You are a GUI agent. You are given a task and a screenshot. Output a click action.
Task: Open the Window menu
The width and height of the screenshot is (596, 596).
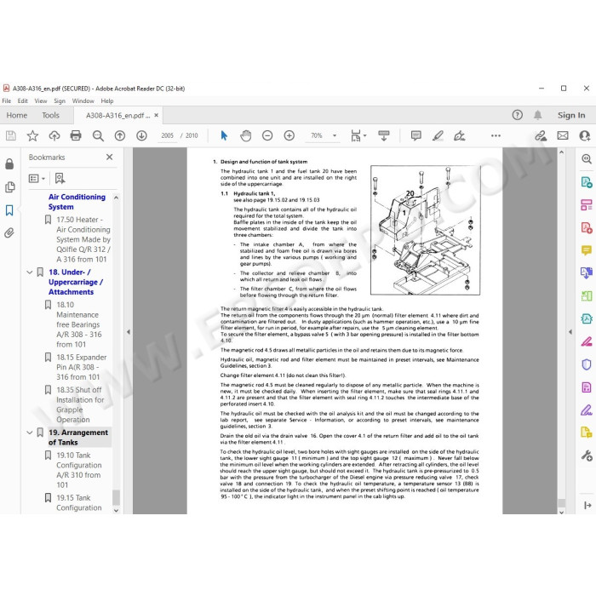point(83,100)
